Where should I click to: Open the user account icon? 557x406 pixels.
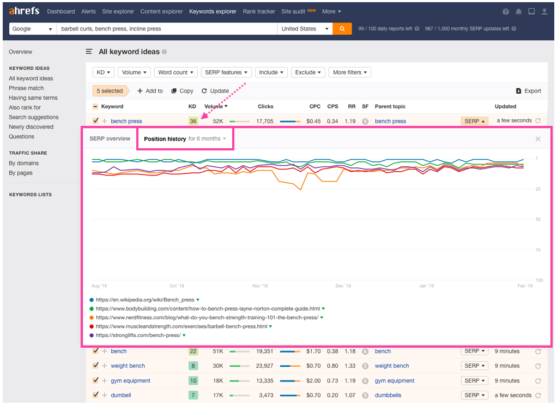point(544,12)
